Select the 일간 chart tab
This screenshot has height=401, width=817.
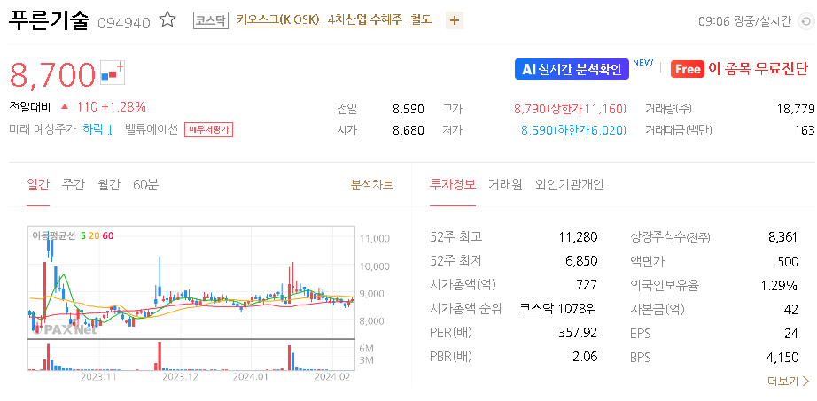37,184
